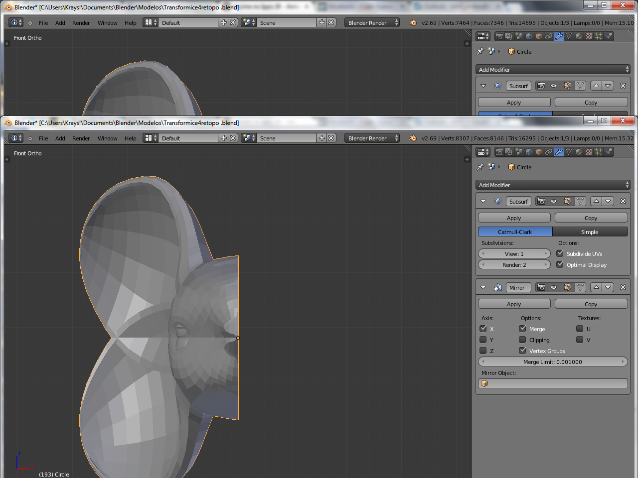Open Blender Render engine dropdown in back window
This screenshot has width=638, height=478.
[372, 22]
